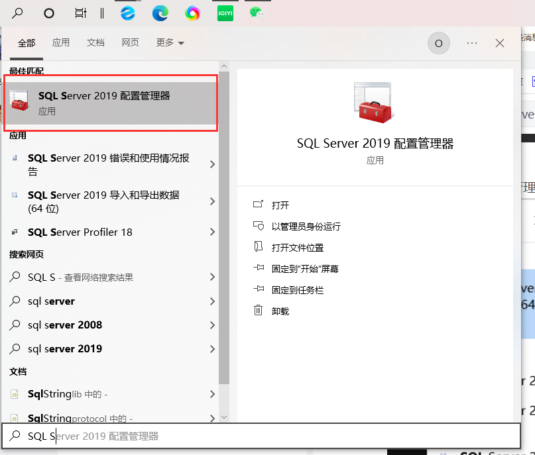535x455 pixels.
Task: Expand arrow for sql server 2019 suggestion
Action: click(213, 349)
